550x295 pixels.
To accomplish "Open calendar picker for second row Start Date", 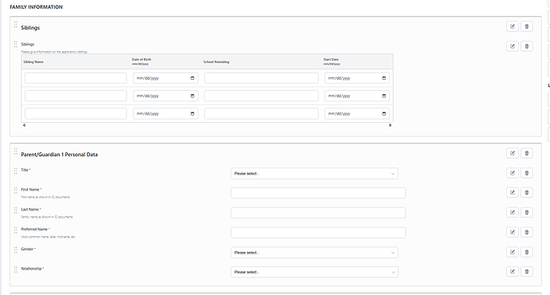I will tap(383, 96).
